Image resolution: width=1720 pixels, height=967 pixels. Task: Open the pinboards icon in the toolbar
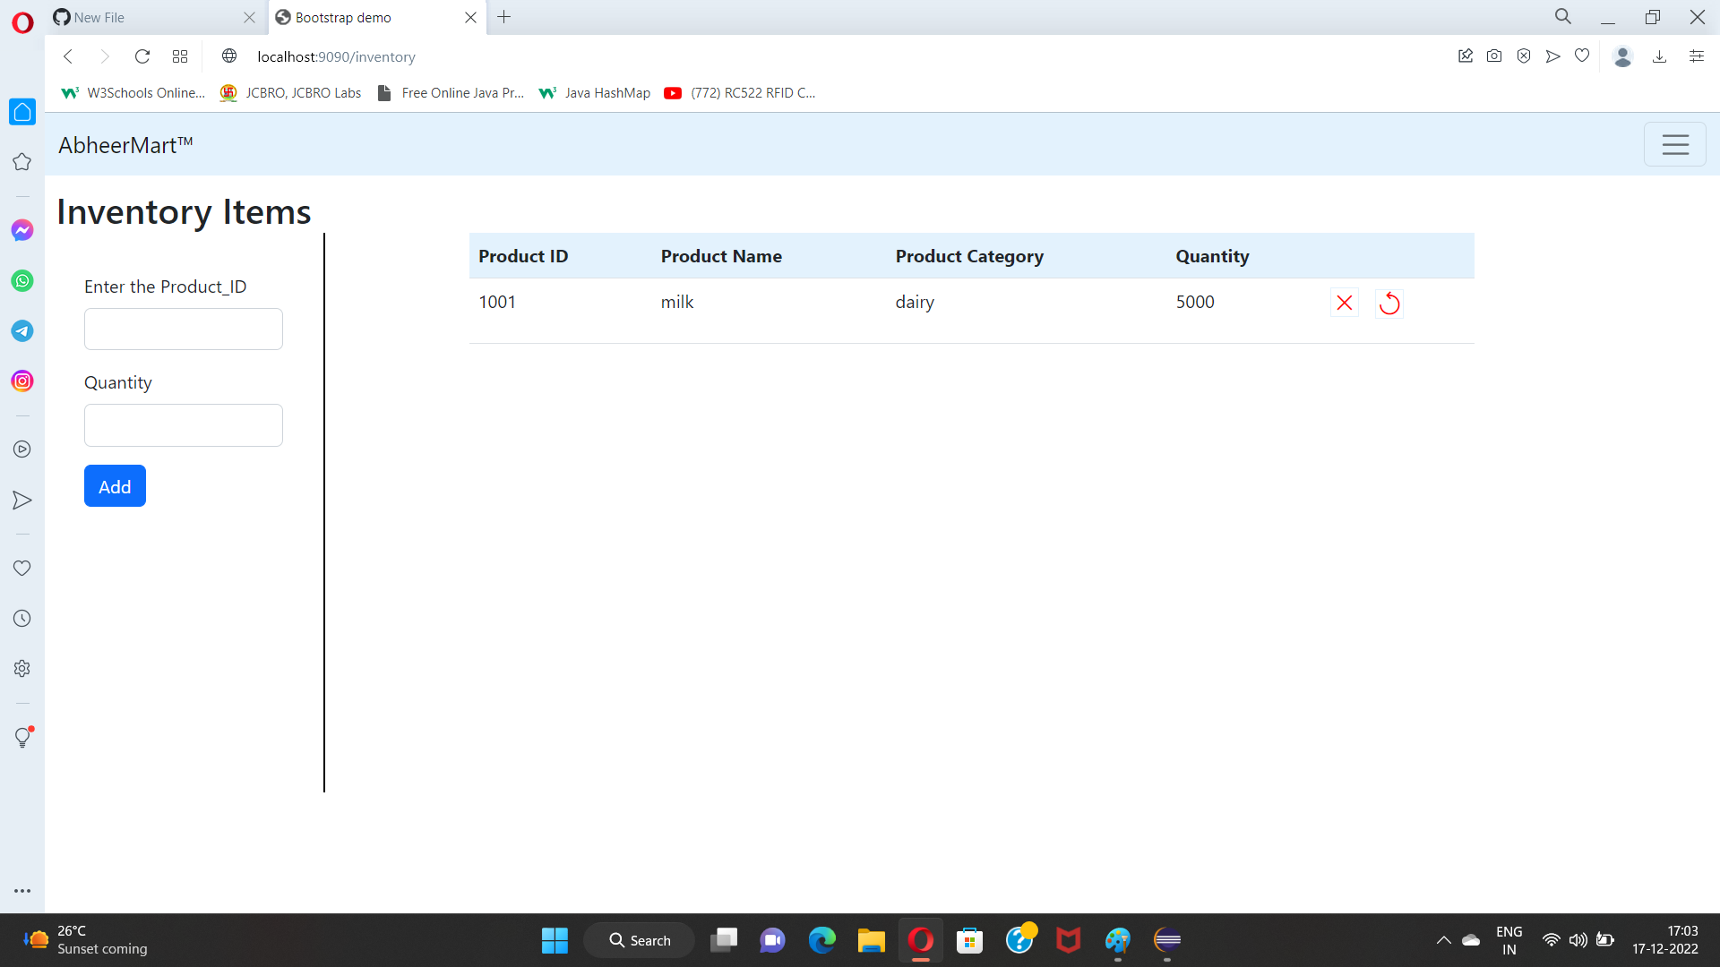(x=1466, y=56)
